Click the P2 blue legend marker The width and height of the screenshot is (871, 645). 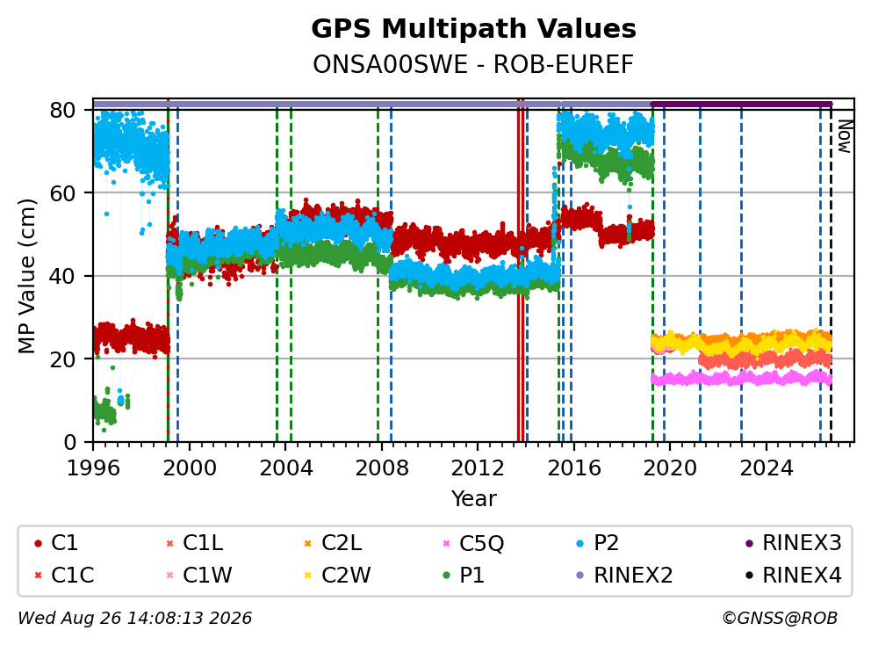[x=580, y=543]
